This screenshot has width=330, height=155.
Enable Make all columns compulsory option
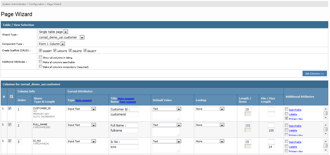[x=40, y=67]
